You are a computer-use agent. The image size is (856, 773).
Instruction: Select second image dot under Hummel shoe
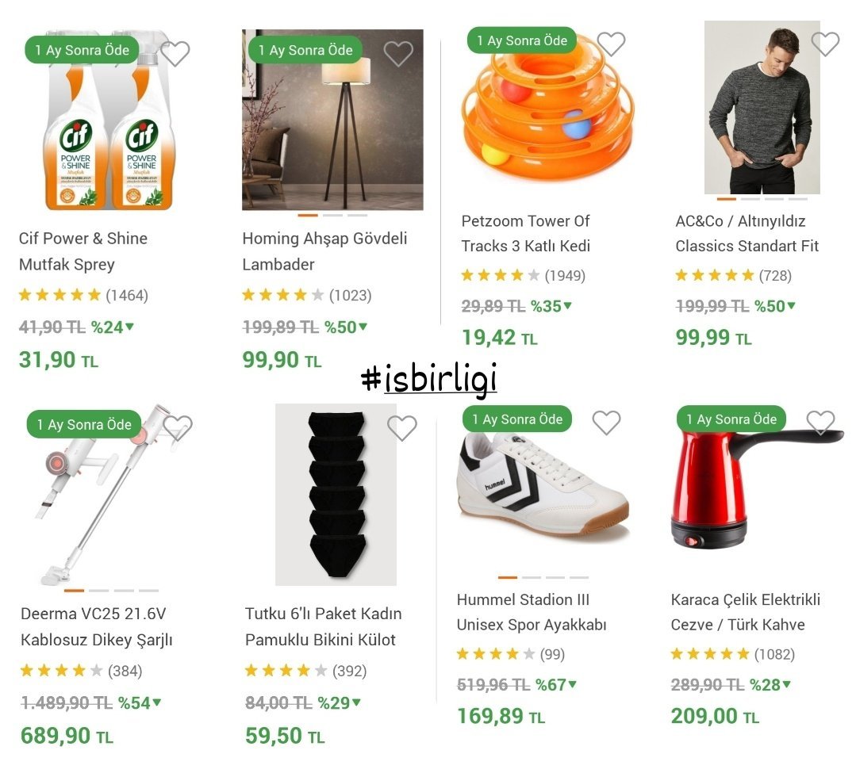pos(532,577)
